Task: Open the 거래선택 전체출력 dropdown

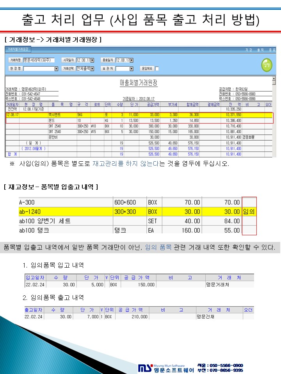Action: coord(92,69)
